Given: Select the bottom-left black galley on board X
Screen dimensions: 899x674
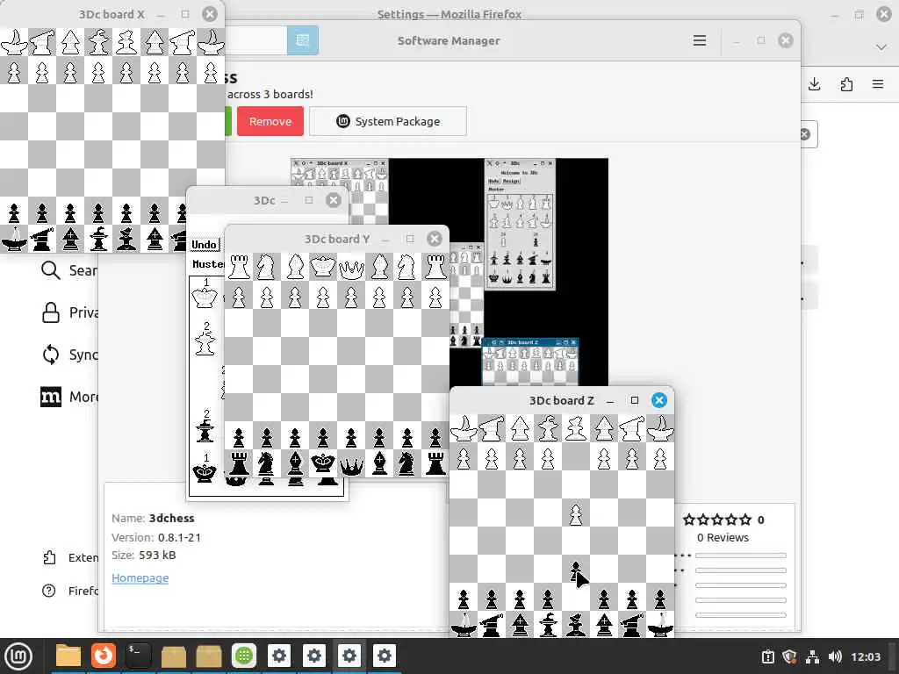Looking at the screenshot, I should 14,239.
